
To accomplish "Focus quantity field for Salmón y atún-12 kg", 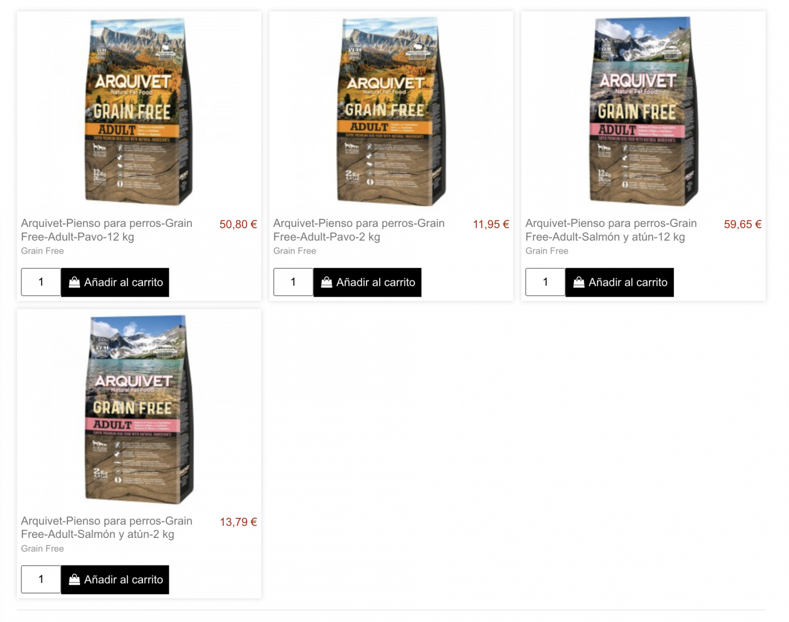I will pyautogui.click(x=545, y=282).
